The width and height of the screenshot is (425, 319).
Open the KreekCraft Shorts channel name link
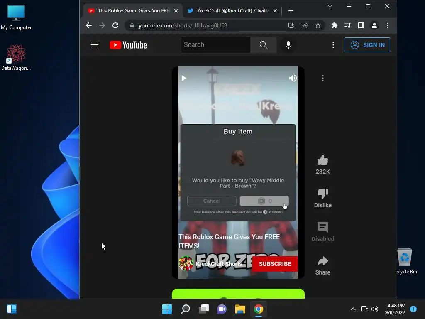tap(219, 264)
